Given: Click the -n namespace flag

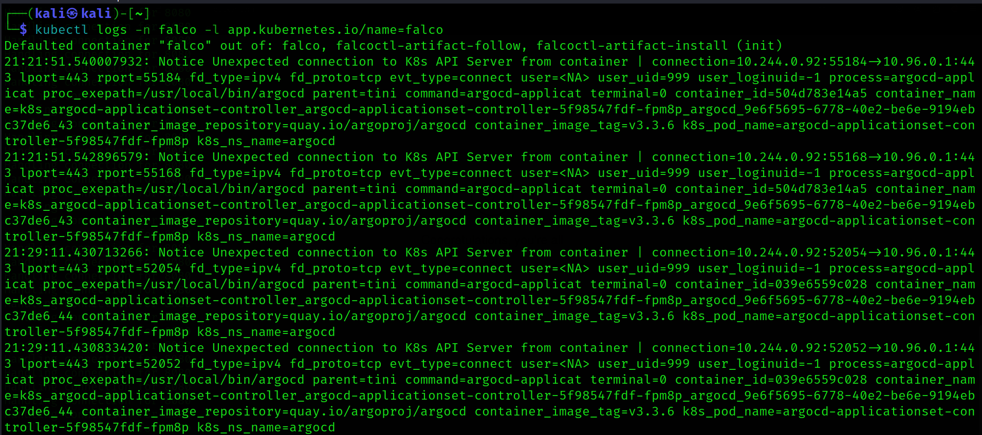Looking at the screenshot, I should pyautogui.click(x=143, y=30).
